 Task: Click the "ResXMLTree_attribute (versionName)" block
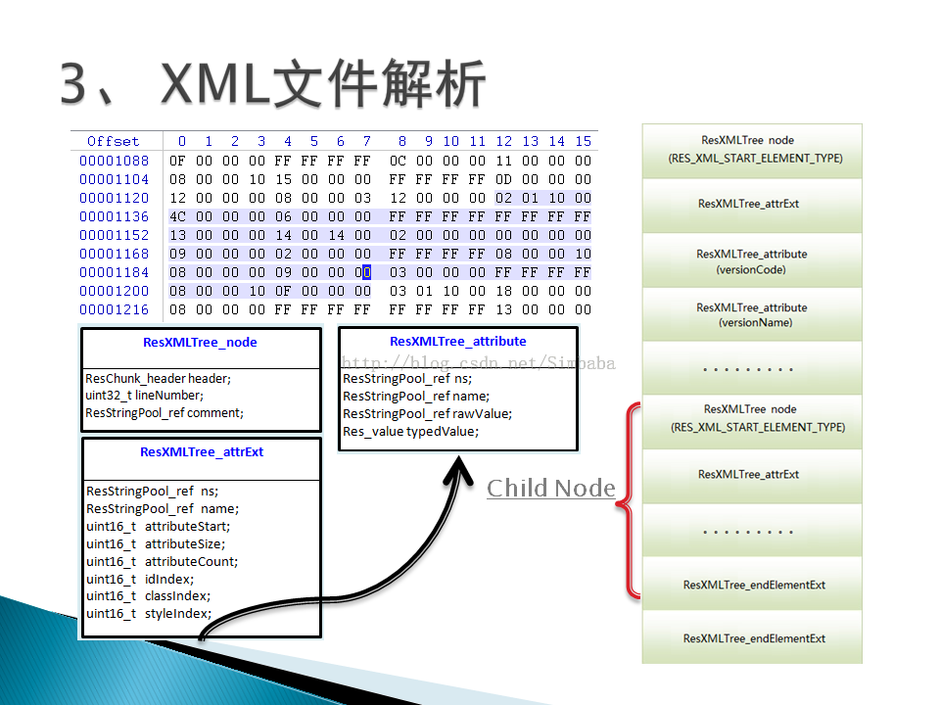click(752, 314)
